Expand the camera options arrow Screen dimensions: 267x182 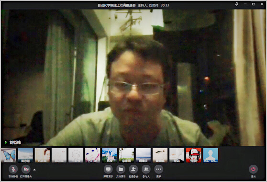[x=34, y=170]
